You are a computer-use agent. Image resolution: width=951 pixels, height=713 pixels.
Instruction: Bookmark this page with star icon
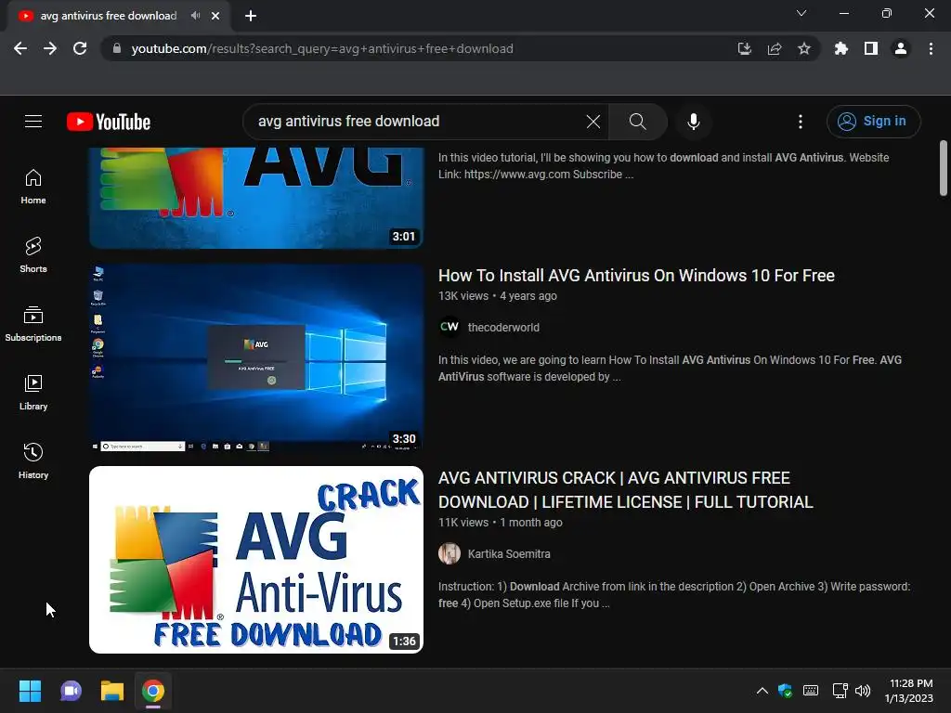coord(804,48)
